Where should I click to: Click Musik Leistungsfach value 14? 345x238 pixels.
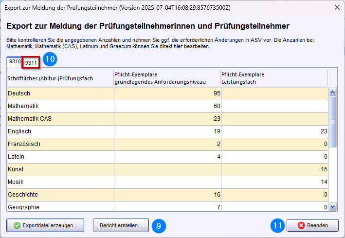click(275, 183)
